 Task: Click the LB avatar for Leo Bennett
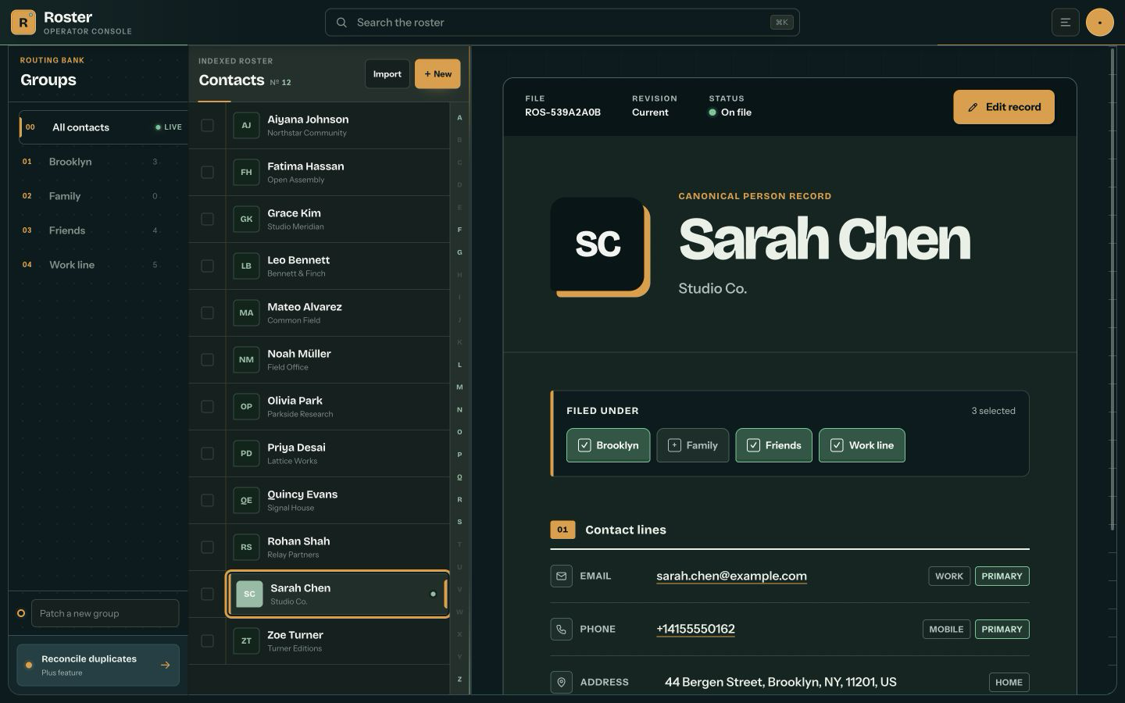[x=246, y=266]
